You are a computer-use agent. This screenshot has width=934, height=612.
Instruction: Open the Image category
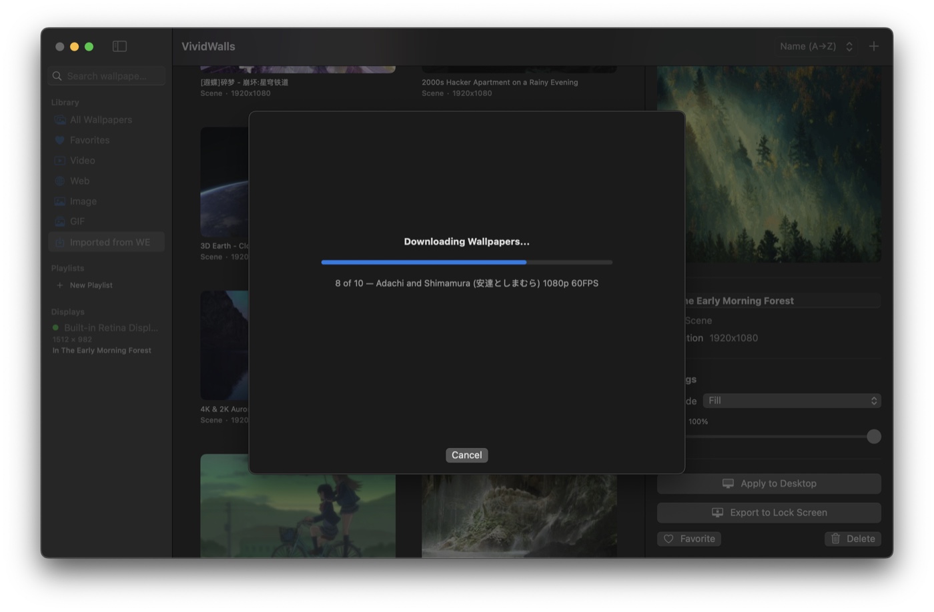pyautogui.click(x=106, y=201)
